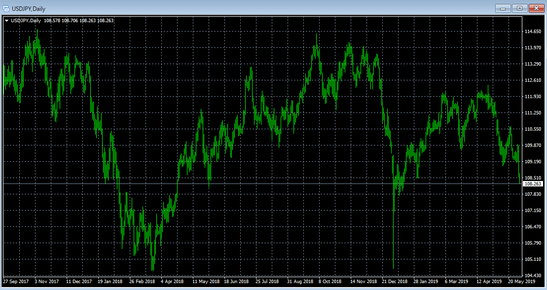Click the 105.790 price level label

point(533,243)
